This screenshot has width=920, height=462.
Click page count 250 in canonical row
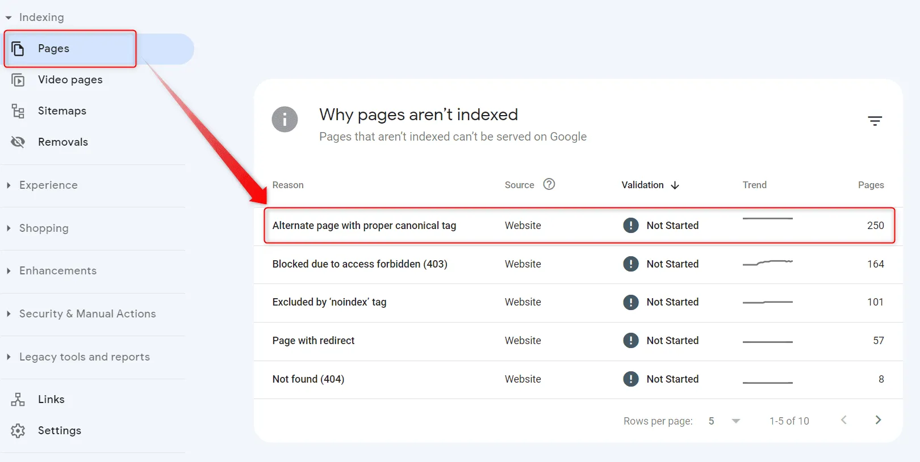(875, 226)
